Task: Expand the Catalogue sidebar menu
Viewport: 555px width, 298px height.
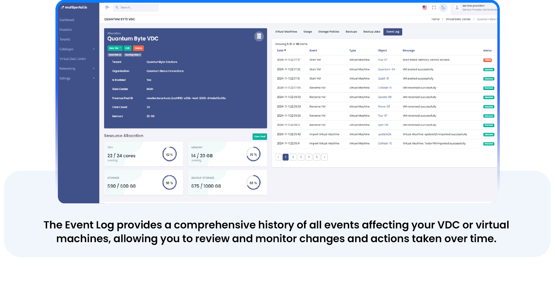Action: (77, 49)
